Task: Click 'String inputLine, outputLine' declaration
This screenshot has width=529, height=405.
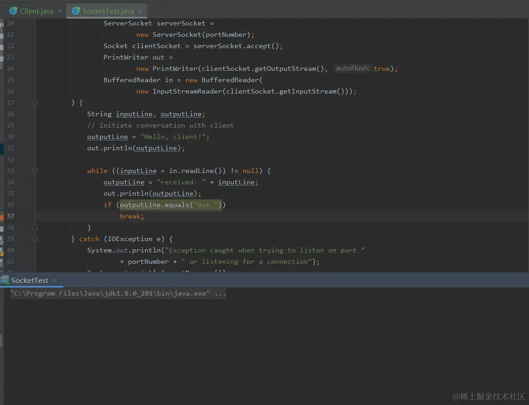Action: click(x=146, y=114)
